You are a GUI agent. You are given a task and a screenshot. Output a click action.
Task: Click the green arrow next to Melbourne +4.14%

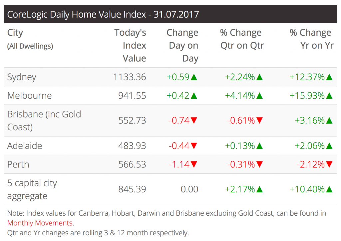(x=260, y=96)
